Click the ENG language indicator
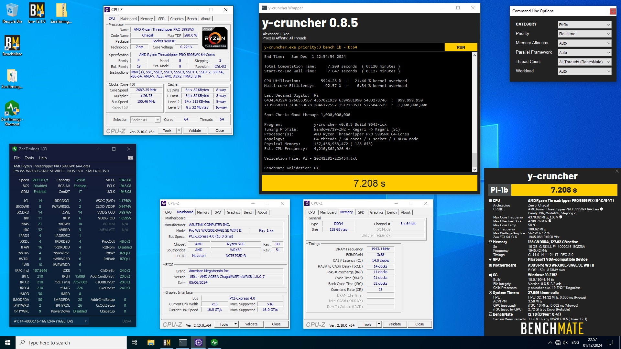Image resolution: width=621 pixels, height=349 pixels. point(575,343)
